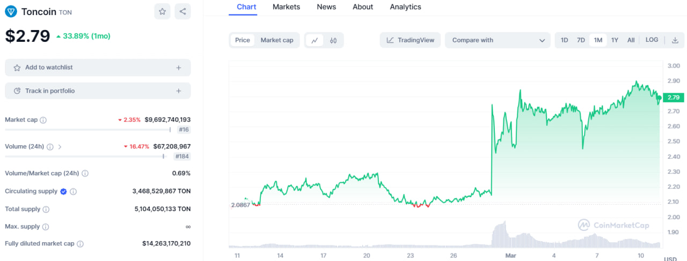Open the About tab

(x=363, y=7)
